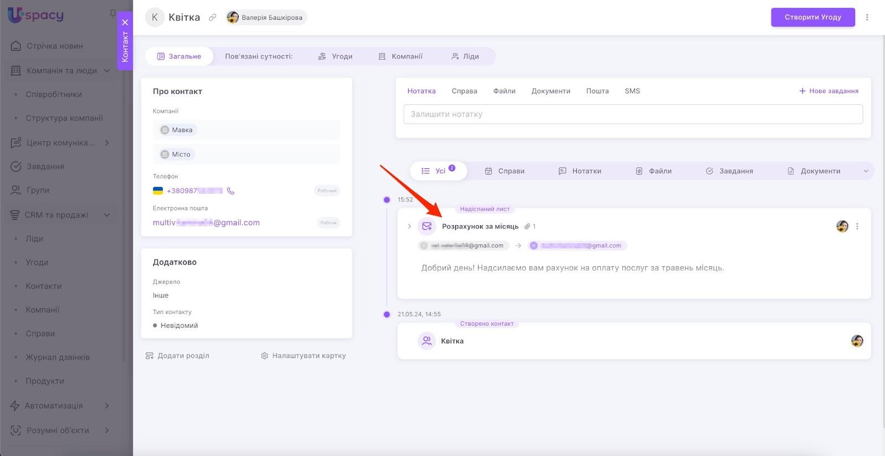Expand the Розрахунок за місяць email with its chevron
885x456 pixels.
[409, 226]
